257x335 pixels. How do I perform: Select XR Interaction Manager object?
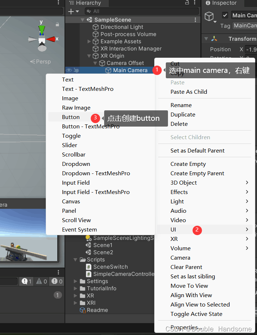coord(131,49)
